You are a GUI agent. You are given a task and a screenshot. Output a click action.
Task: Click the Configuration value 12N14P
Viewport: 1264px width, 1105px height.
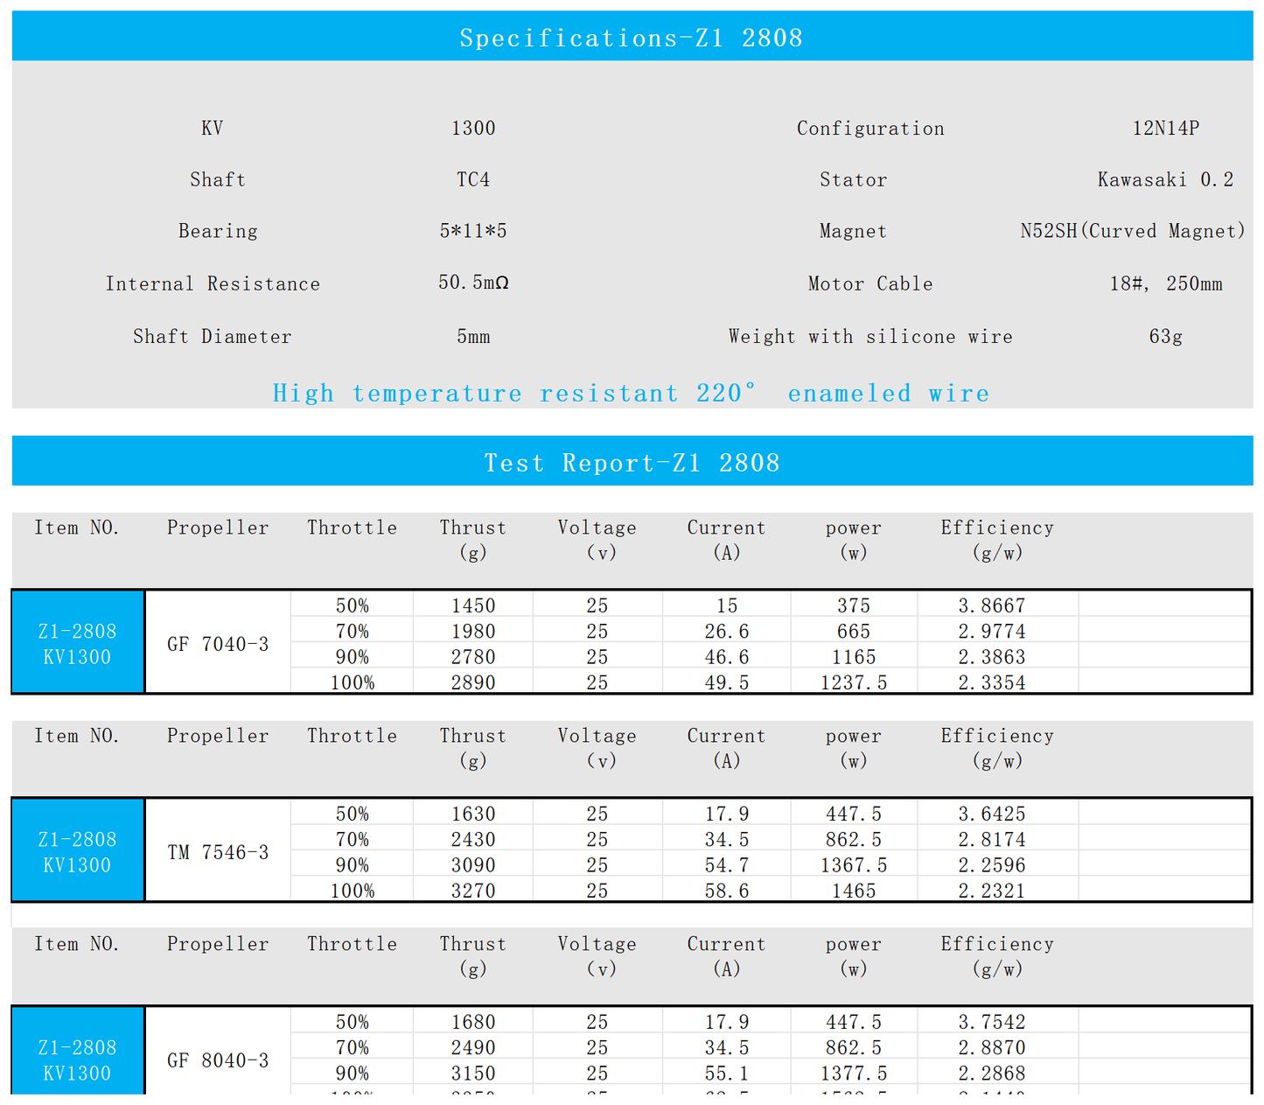[1165, 129]
